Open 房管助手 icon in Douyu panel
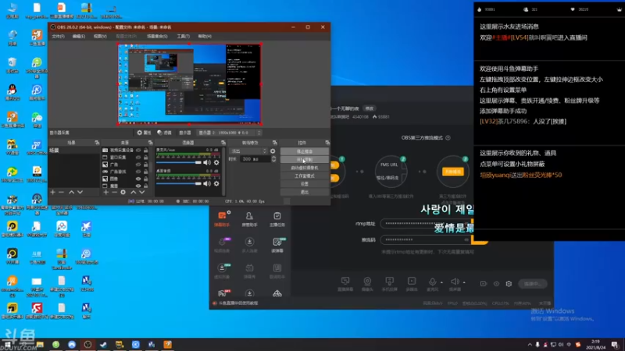This screenshot has width=625, height=351. tap(249, 219)
